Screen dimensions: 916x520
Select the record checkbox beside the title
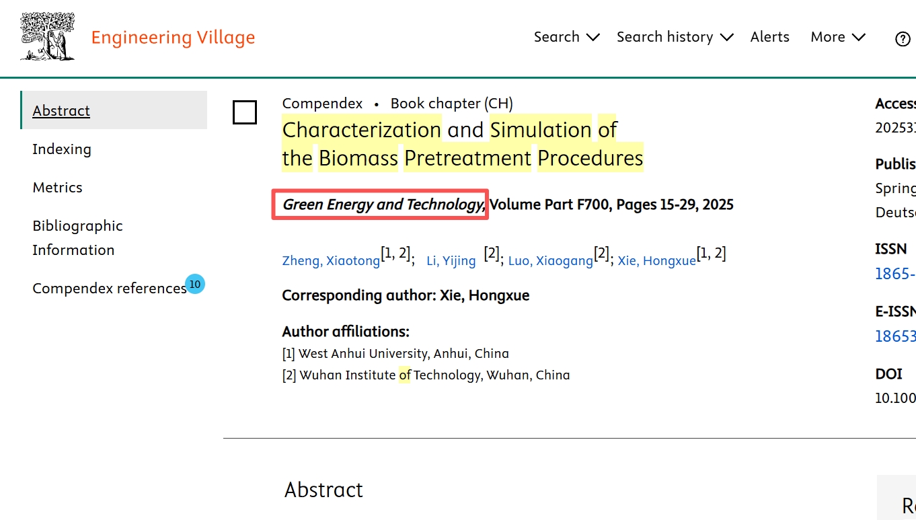(x=245, y=112)
